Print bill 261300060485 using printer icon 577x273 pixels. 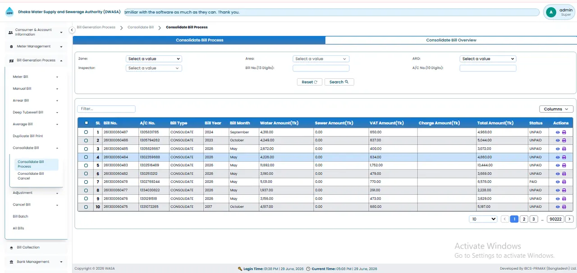[x=564, y=149]
